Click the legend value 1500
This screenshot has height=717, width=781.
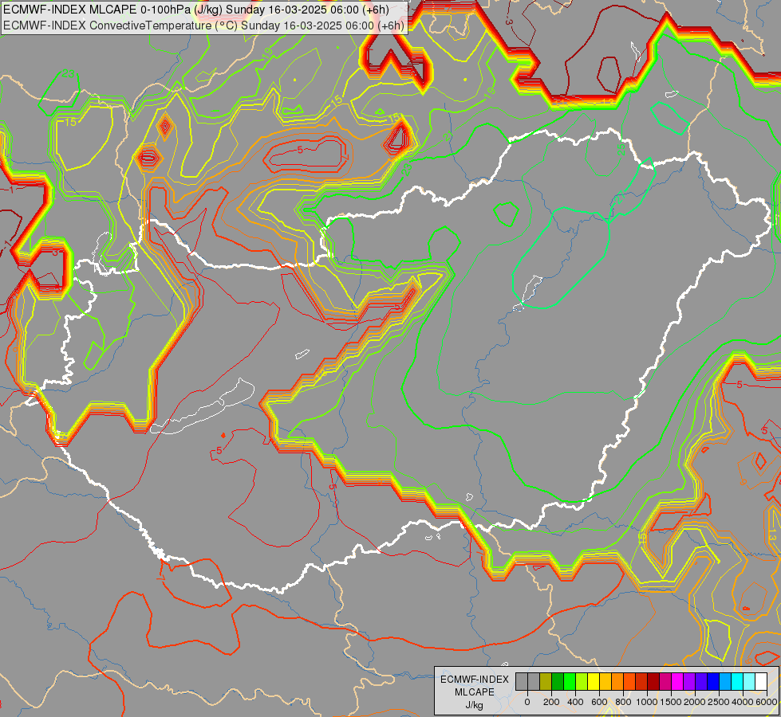click(x=671, y=702)
